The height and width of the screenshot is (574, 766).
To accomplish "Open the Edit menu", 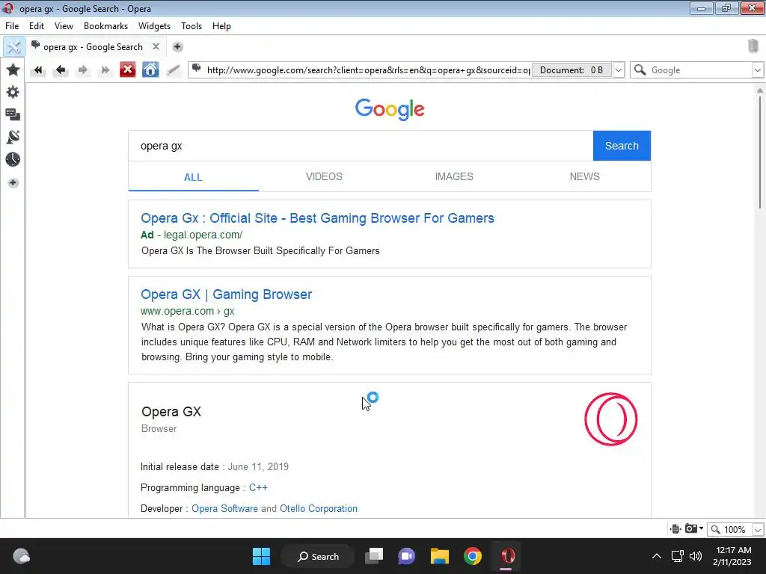I will tap(37, 26).
